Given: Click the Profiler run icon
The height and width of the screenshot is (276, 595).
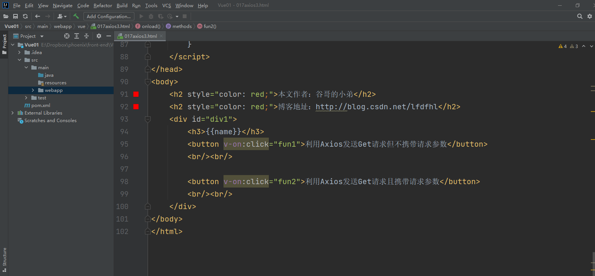Looking at the screenshot, I should point(170,16).
